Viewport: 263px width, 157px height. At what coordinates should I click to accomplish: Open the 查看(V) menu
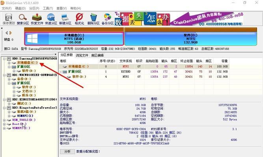pos(62,8)
